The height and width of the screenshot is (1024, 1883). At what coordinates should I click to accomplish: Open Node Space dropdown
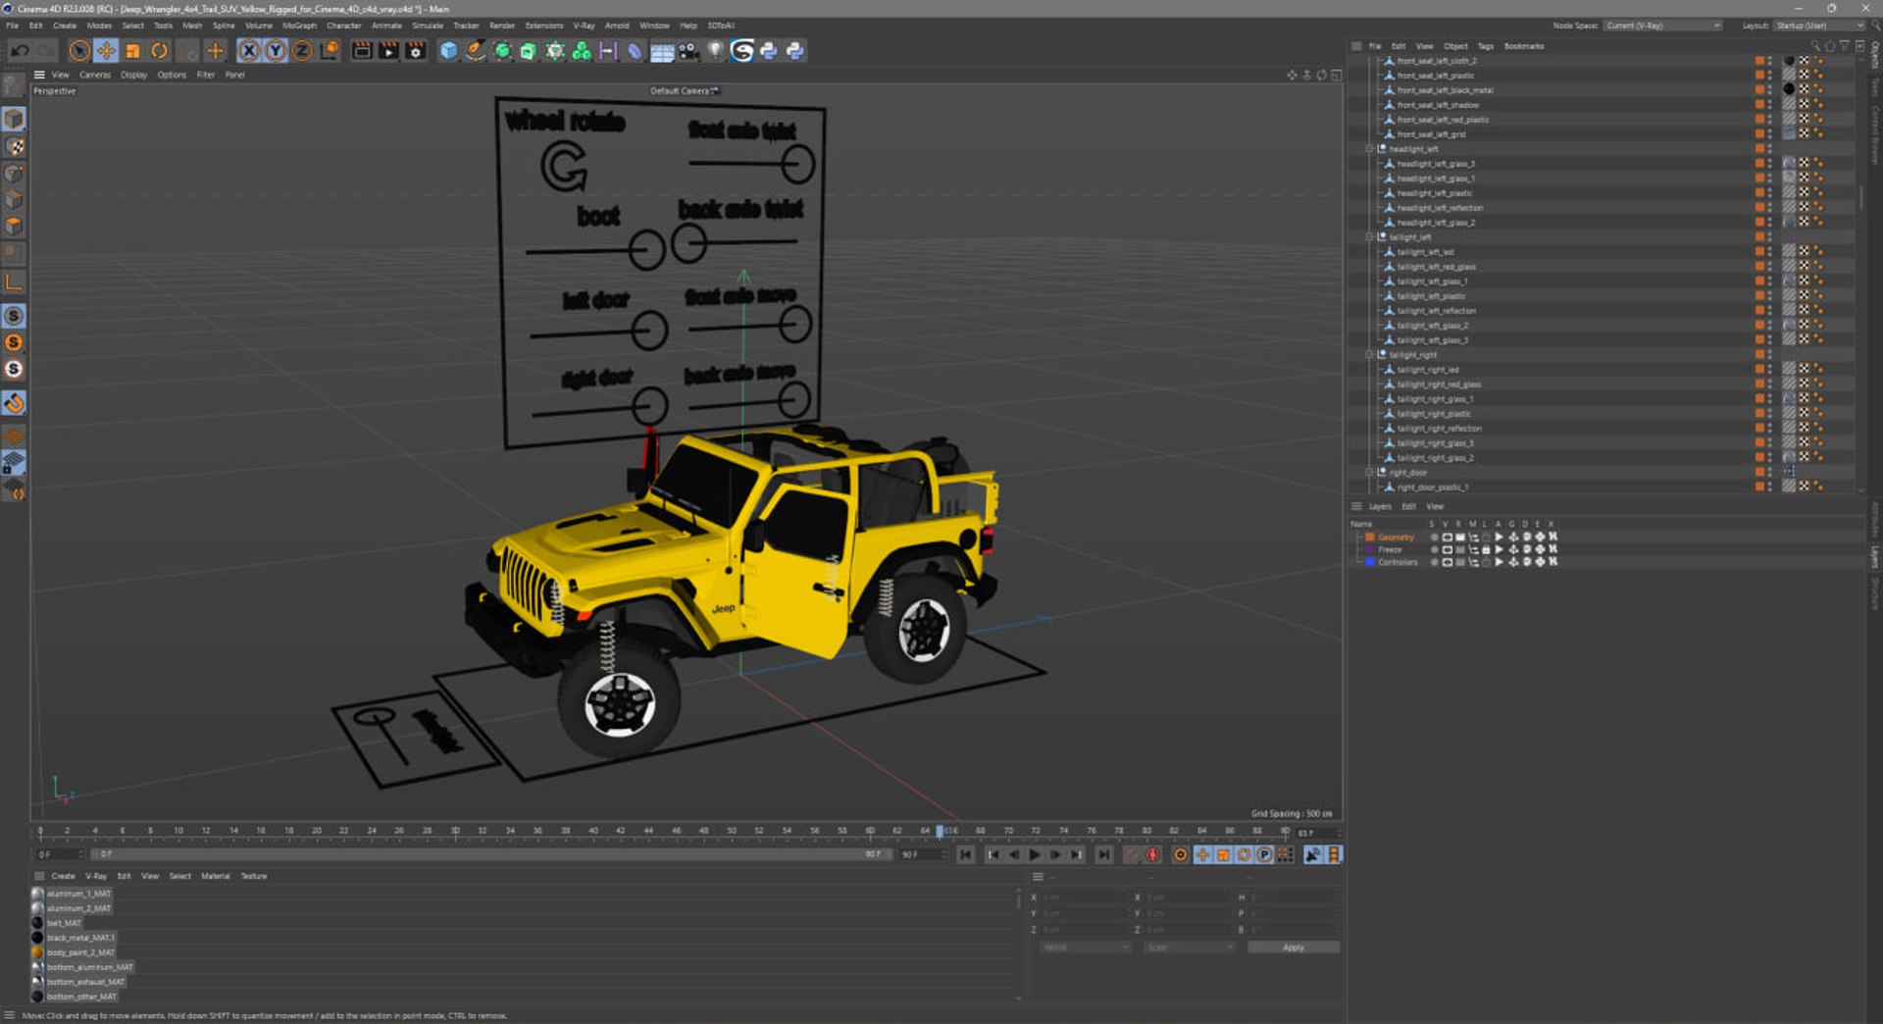1662,26
